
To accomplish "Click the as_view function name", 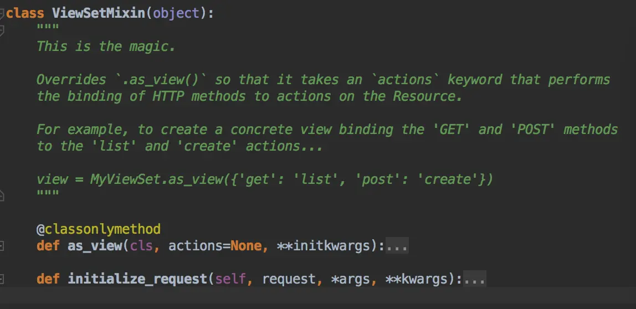I will click(95, 246).
